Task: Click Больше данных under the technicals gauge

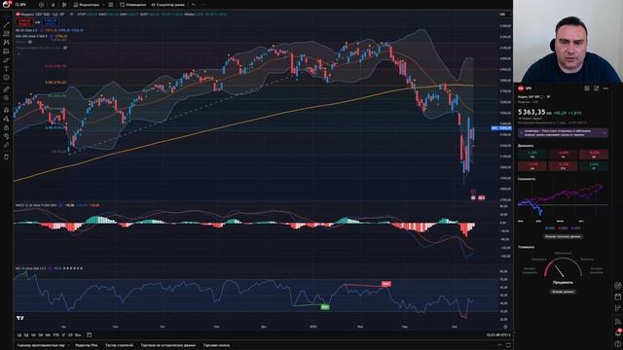Action: (563, 292)
